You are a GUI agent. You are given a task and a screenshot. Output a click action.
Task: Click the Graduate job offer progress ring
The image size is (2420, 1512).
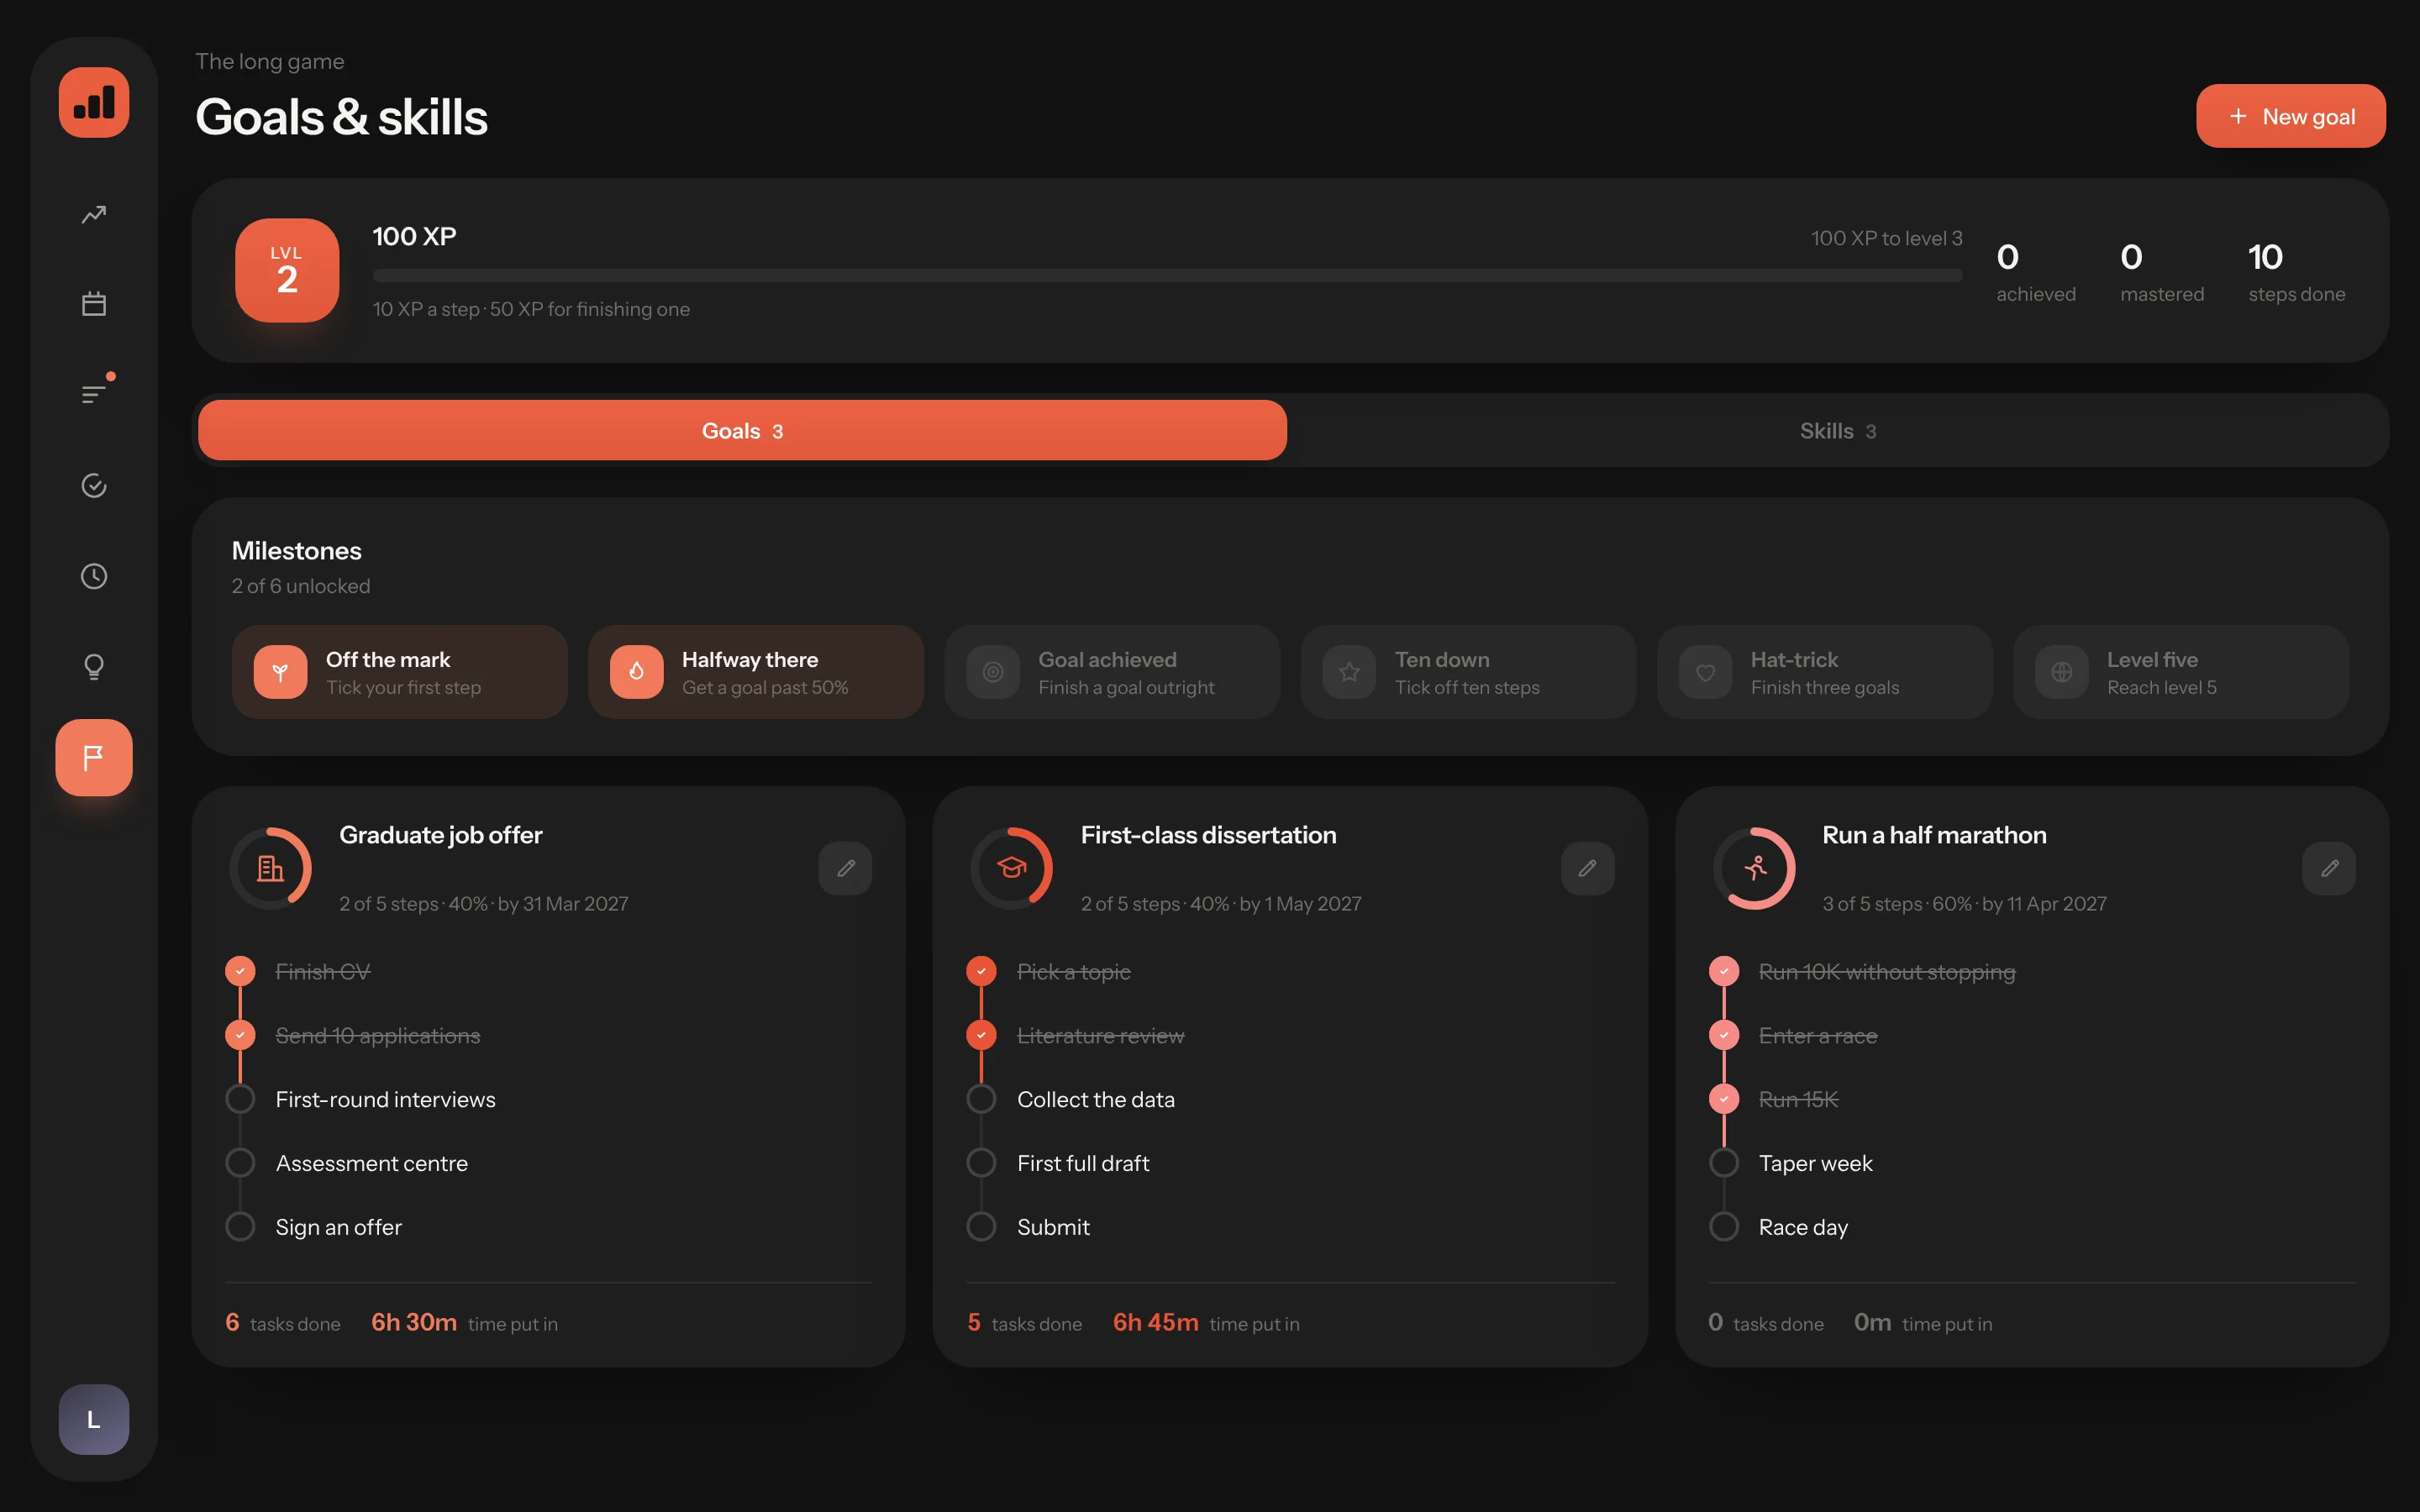point(270,868)
